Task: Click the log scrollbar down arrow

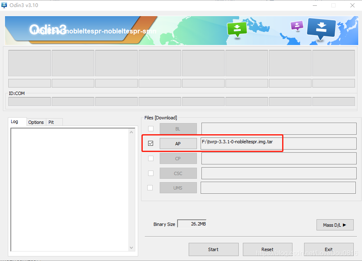Action: coord(132,248)
